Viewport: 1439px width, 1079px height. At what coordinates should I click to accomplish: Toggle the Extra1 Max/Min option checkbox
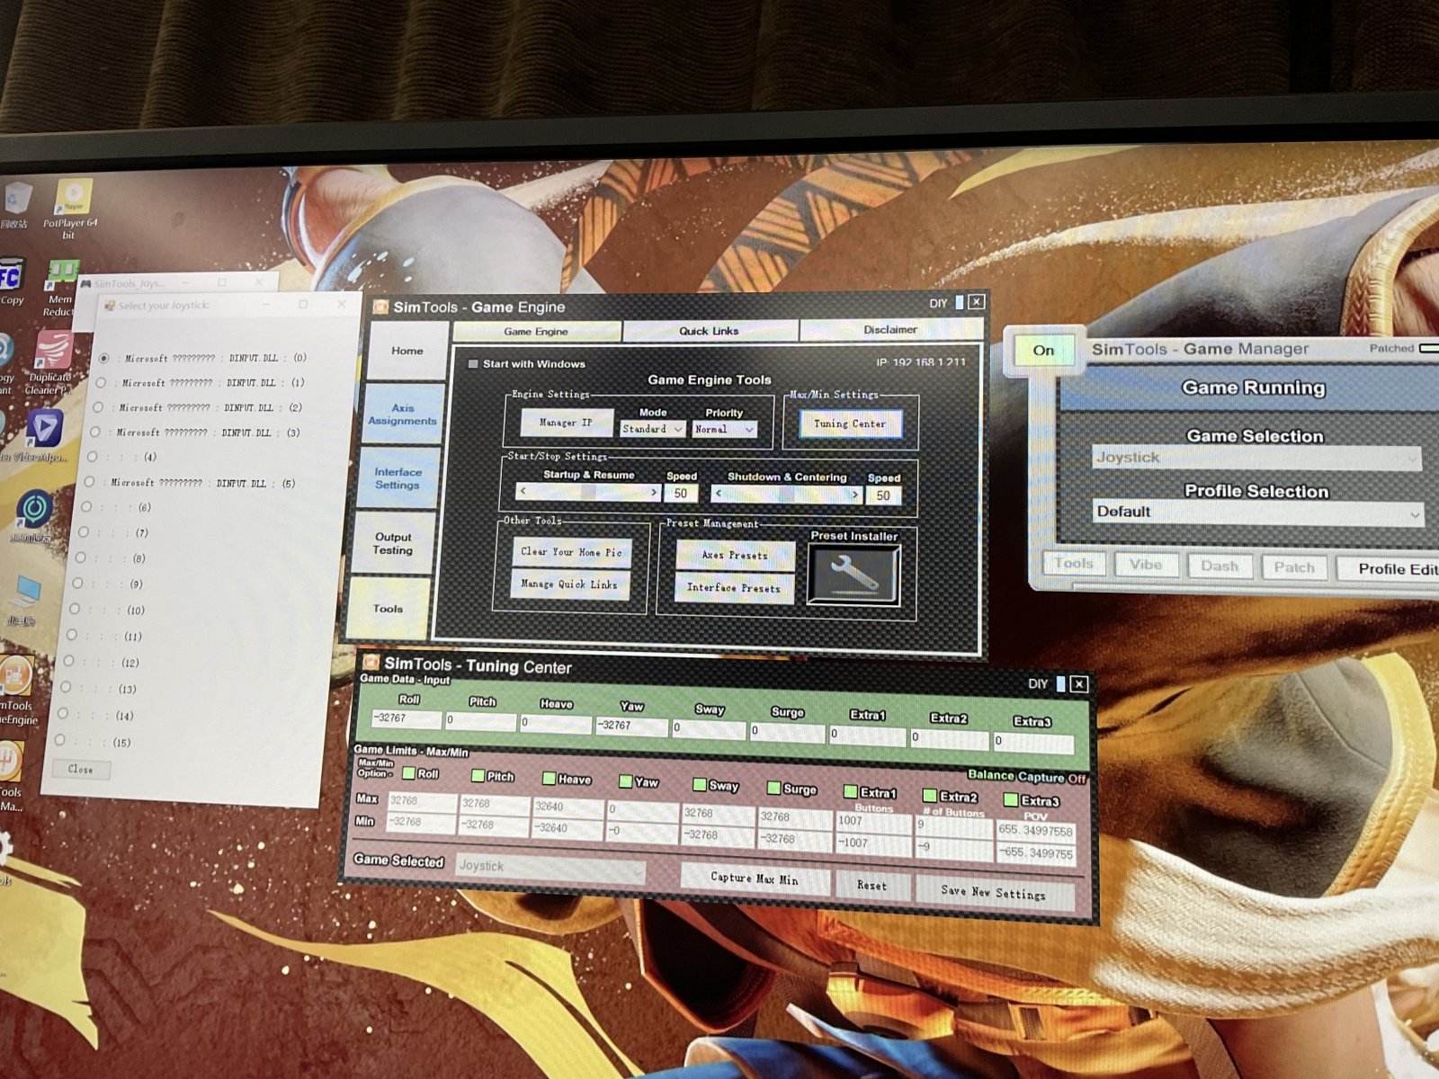click(850, 791)
